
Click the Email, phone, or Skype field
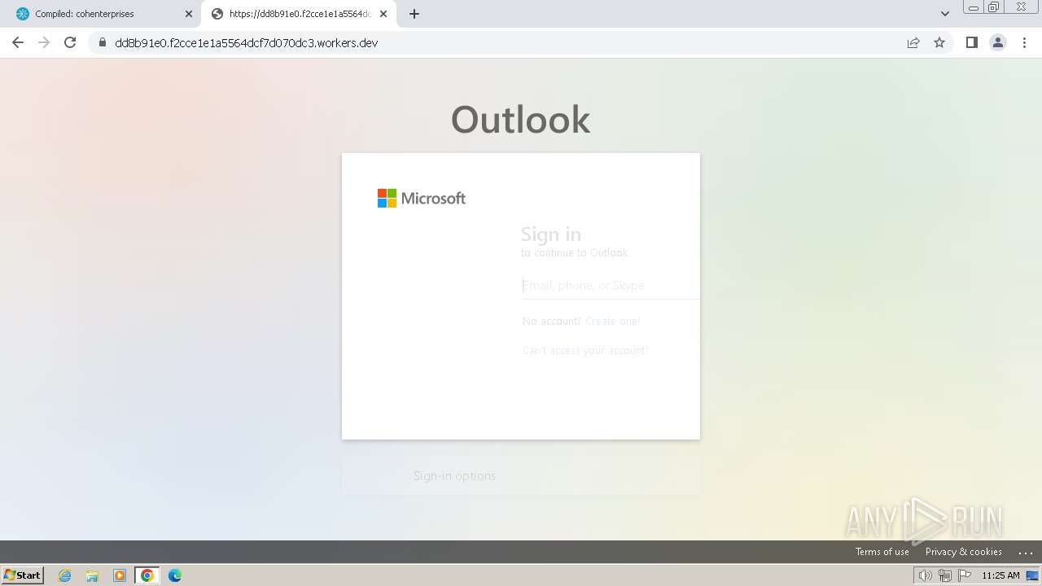click(x=611, y=286)
